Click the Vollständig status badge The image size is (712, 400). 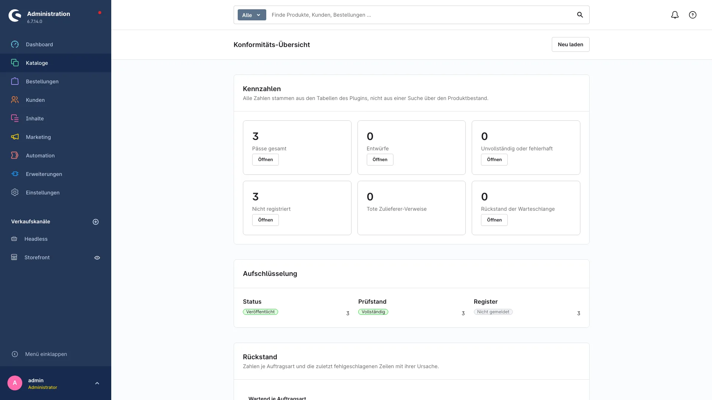point(373,312)
